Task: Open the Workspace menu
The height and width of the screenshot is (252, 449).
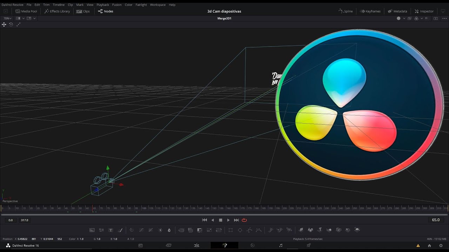Action: click(x=158, y=5)
